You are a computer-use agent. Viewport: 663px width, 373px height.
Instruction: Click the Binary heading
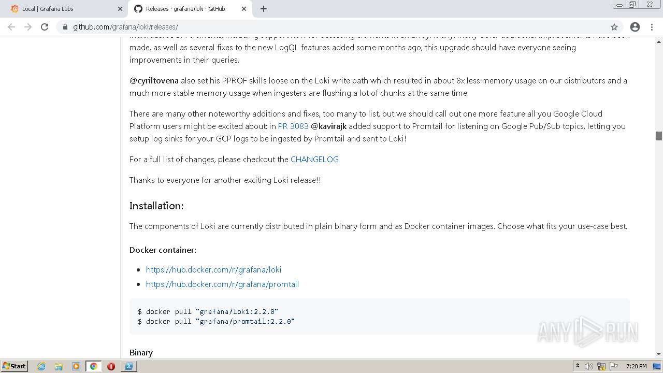click(141, 352)
